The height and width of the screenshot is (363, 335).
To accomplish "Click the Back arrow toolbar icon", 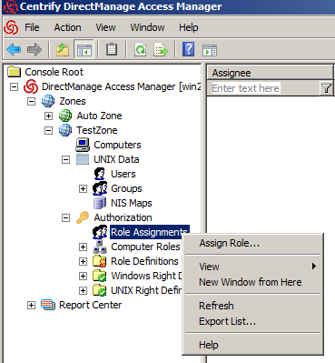I will coord(14,49).
